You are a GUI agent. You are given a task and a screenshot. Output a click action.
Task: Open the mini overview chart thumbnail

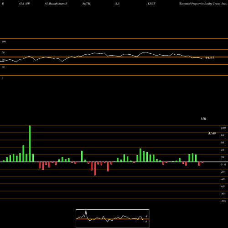tap(113, 218)
